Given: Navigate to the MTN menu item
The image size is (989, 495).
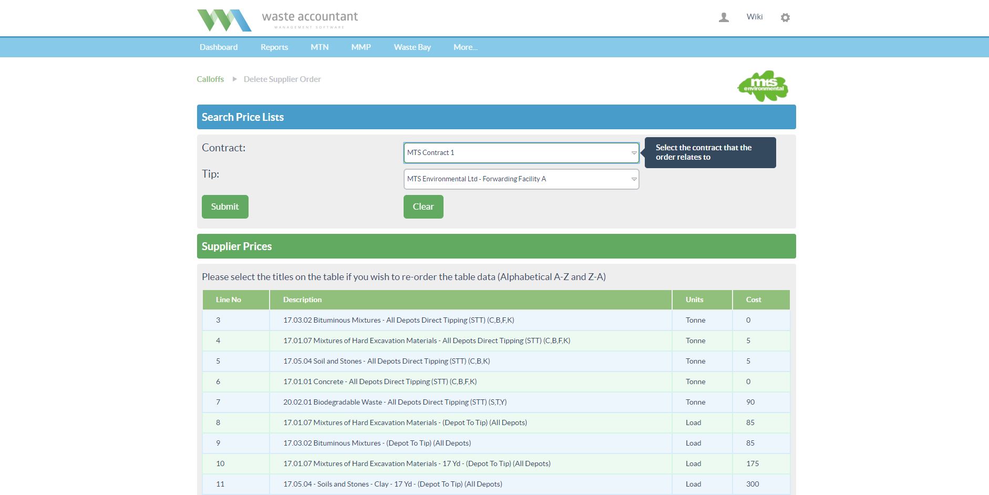Looking at the screenshot, I should click(320, 47).
